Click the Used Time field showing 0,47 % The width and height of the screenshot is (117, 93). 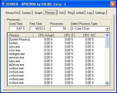click(17, 28)
